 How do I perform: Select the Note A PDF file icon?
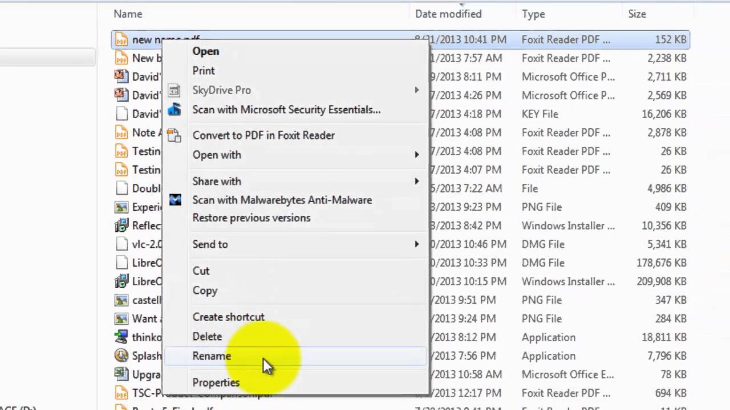(x=121, y=133)
